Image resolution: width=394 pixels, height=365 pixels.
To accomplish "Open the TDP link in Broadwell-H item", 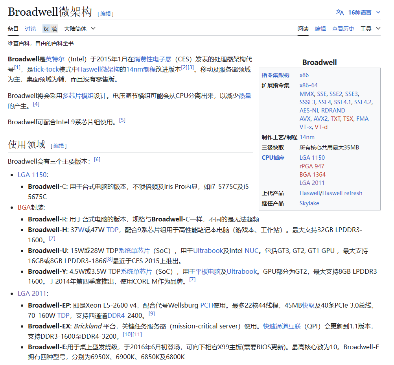I will pos(112,230).
